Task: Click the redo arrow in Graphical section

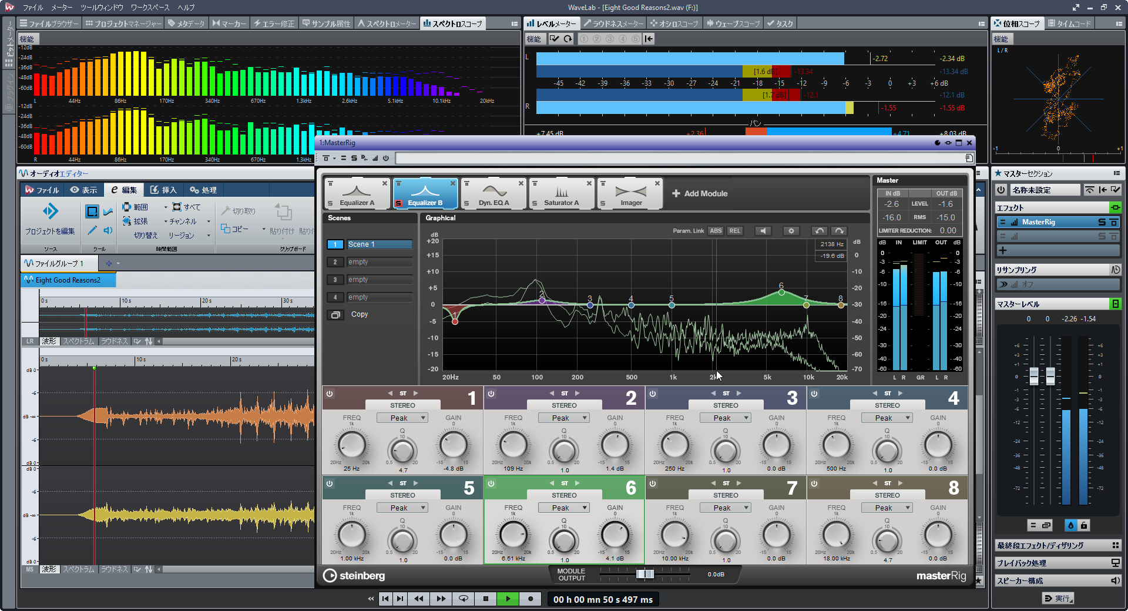Action: click(840, 231)
